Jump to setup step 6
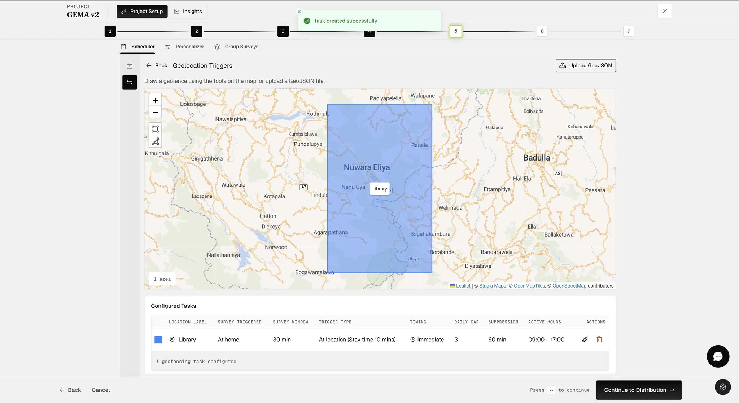This screenshot has height=403, width=739. click(x=542, y=31)
